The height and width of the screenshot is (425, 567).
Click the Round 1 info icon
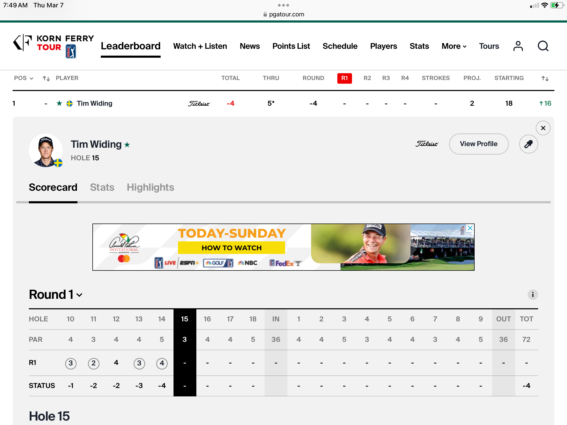[x=533, y=295]
